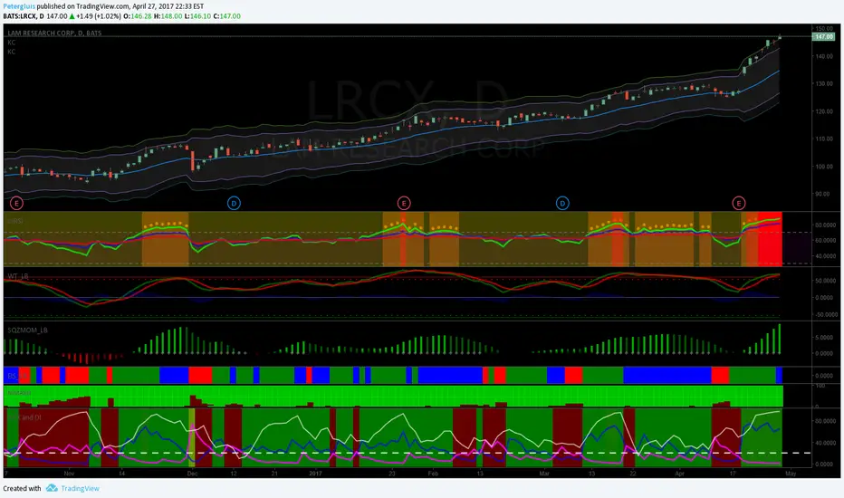Select the WT_LB indicator label
This screenshot has width=844, height=498.
pos(18,276)
